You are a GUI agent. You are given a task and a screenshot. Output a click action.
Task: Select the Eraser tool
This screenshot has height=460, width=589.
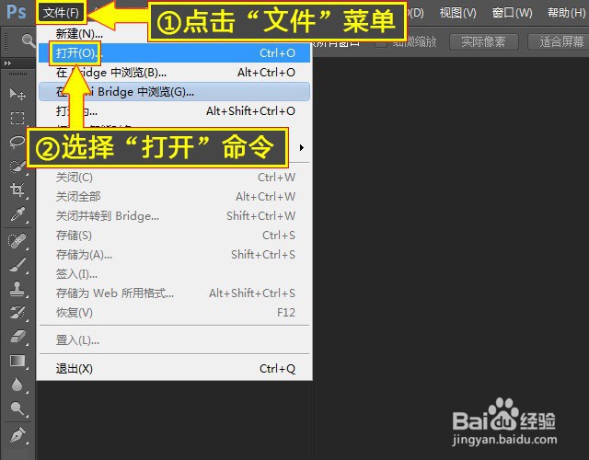(x=17, y=337)
